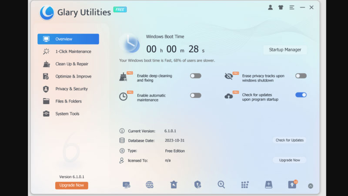Screen dimensions: 348x196
Task: Open the hamburger menu in title bar
Action: pos(291,7)
